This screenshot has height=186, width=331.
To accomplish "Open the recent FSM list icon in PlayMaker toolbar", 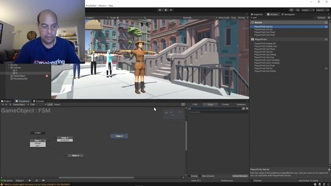I will (x=10, y=104).
